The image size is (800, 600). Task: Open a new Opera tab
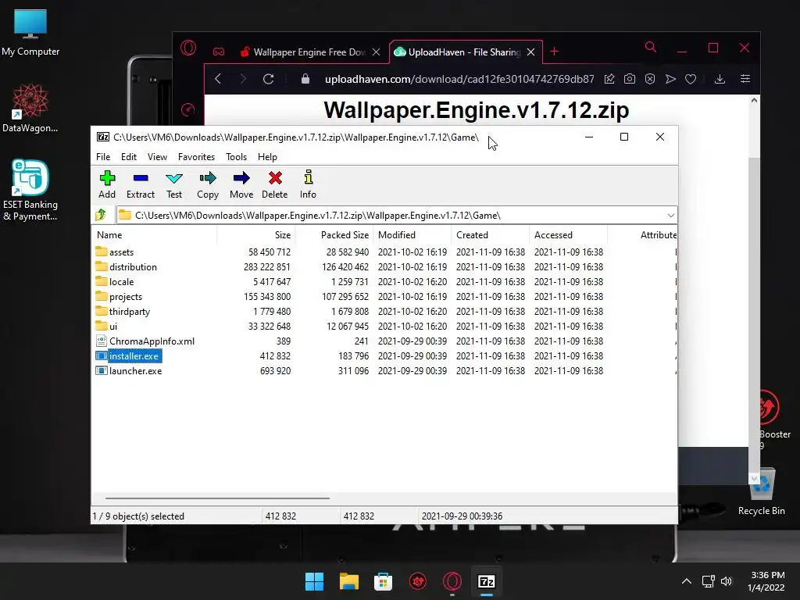(554, 52)
